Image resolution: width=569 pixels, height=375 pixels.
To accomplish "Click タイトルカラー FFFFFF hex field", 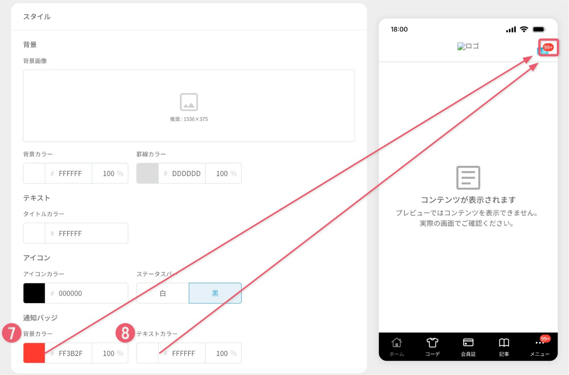I will [x=87, y=233].
